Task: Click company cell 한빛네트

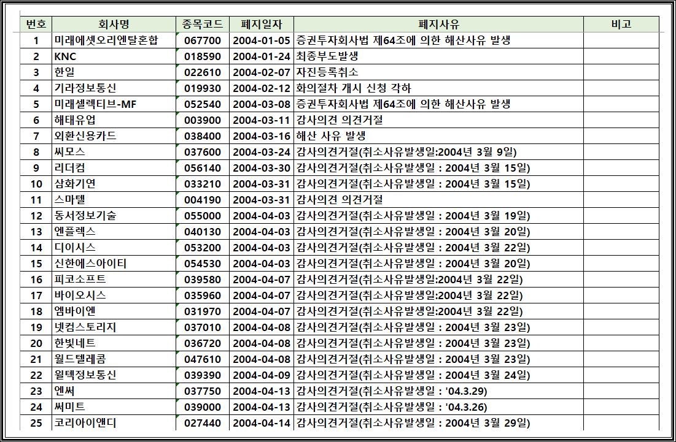Action: click(x=114, y=343)
